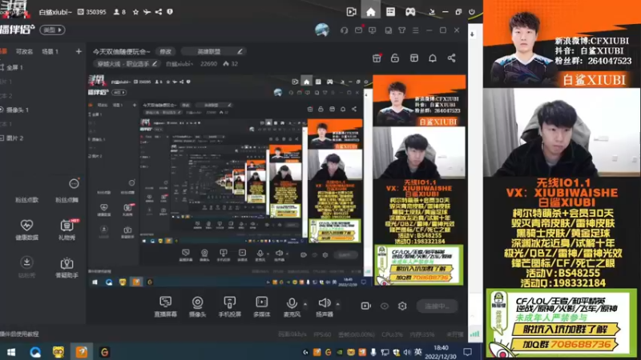Toggle the lock icon above the preview

click(395, 58)
